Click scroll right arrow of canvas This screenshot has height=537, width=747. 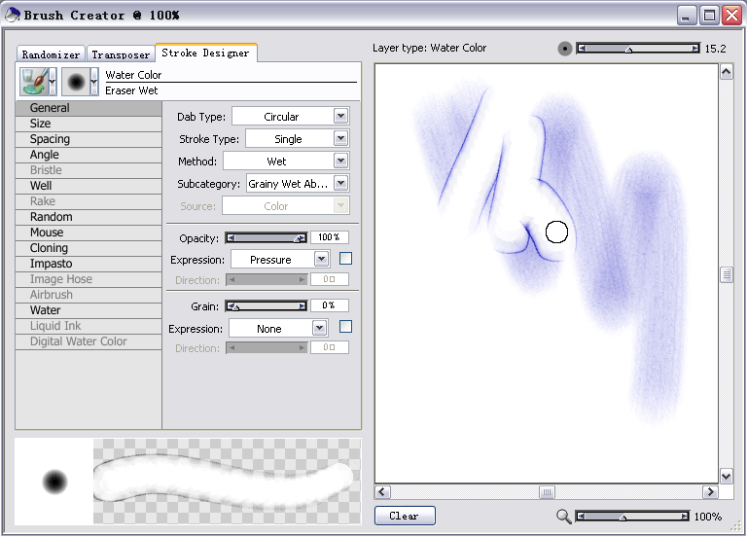(x=710, y=491)
